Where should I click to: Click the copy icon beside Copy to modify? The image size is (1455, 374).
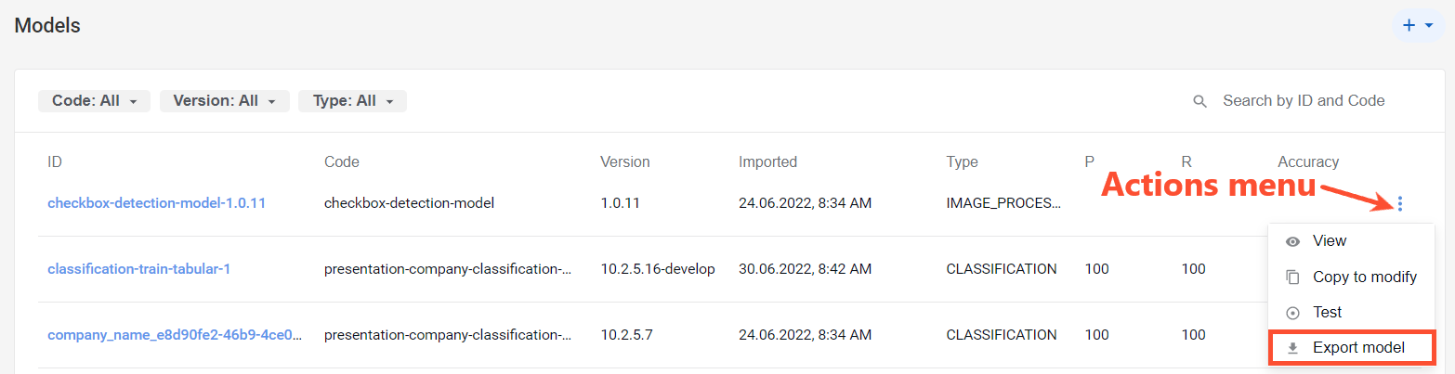1292,277
